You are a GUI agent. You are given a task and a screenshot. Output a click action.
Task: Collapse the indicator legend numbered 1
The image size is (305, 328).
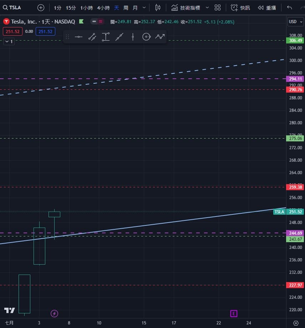(x=9, y=42)
